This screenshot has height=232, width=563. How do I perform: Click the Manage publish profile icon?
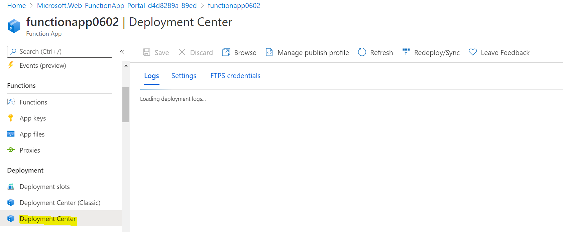click(269, 52)
